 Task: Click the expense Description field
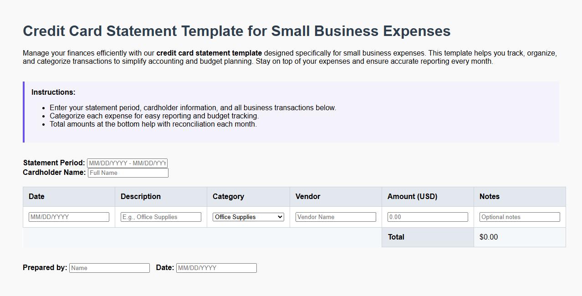click(160, 217)
